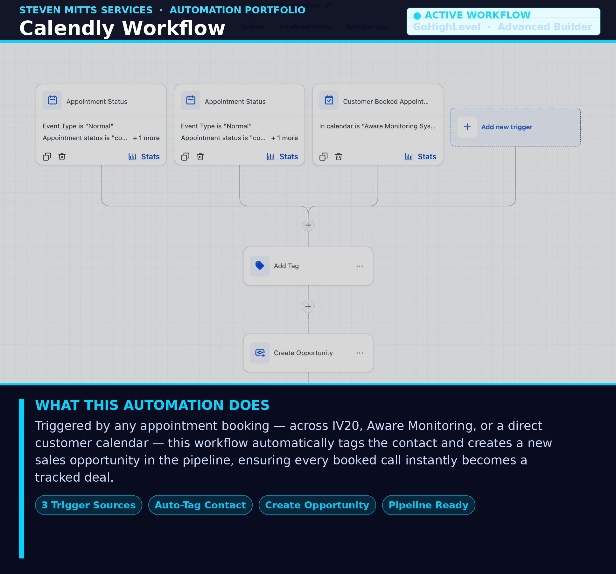Click the '3 Trigger Sources' pill
Image resolution: width=616 pixels, height=574 pixels.
(x=89, y=505)
